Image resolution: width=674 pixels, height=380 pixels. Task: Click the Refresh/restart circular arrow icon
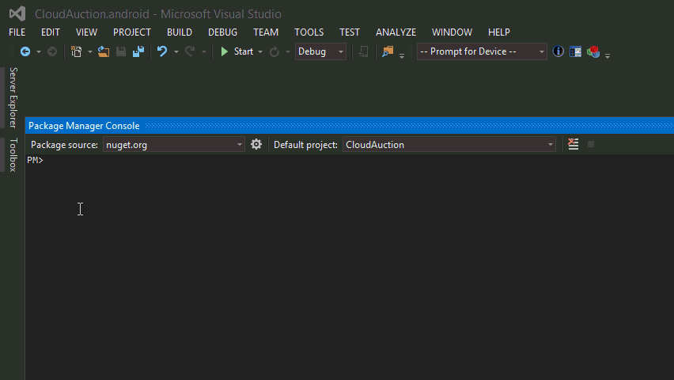coord(275,51)
